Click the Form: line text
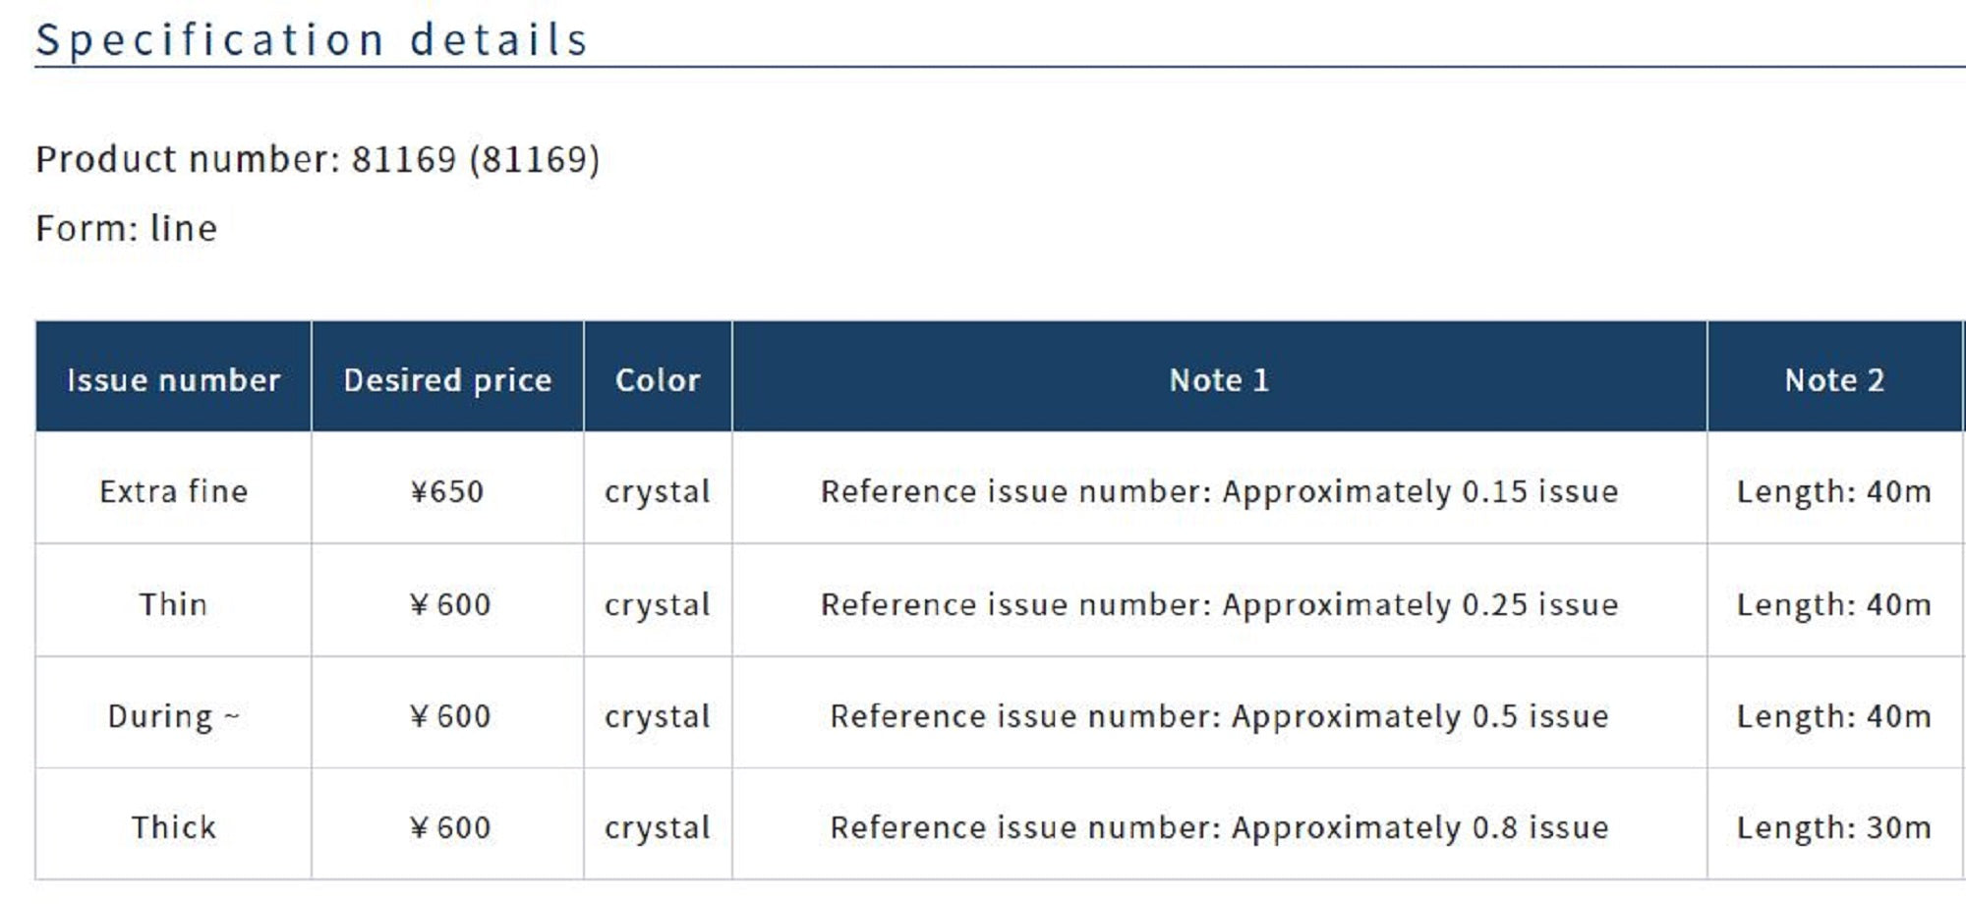Screen dimensions: 1966x904 coord(127,228)
